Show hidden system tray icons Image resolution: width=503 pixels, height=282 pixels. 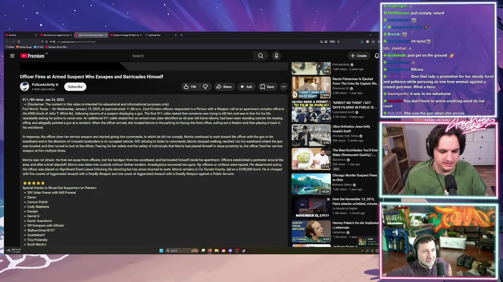point(362,251)
